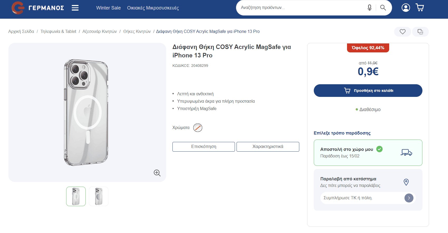Click the current page breadcrumb Διάφανη Θήκη COSY
The image size is (448, 233).
208,32
